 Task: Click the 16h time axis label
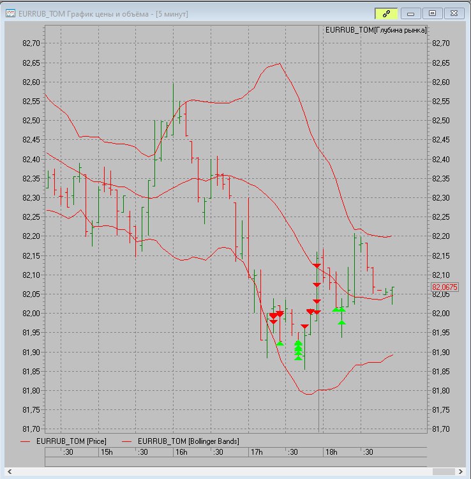181,452
